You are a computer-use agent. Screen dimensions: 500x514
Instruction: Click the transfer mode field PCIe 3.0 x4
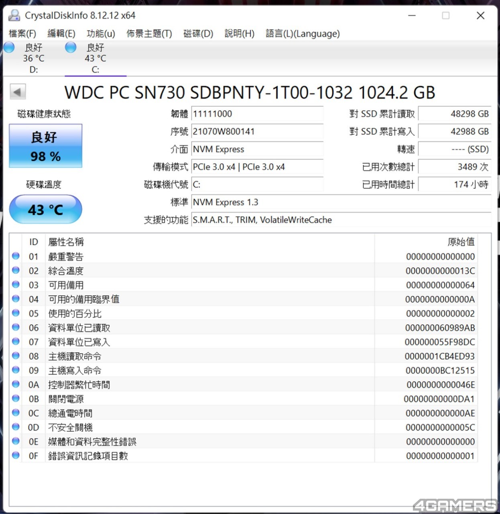click(x=258, y=167)
